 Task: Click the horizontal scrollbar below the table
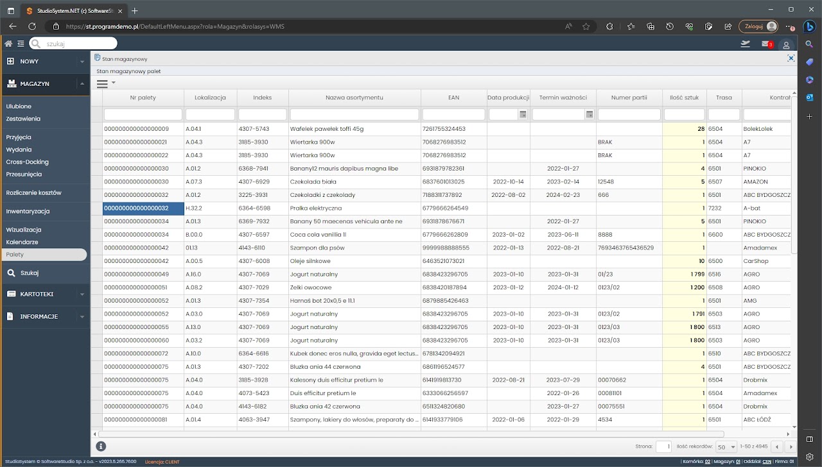[x=411, y=434]
